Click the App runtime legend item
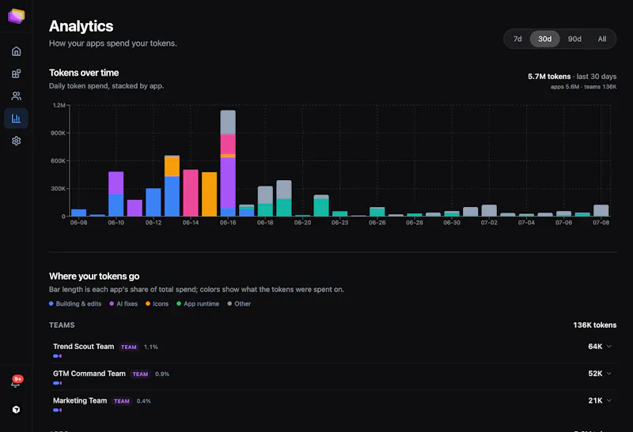The height and width of the screenshot is (432, 633). pyautogui.click(x=198, y=304)
